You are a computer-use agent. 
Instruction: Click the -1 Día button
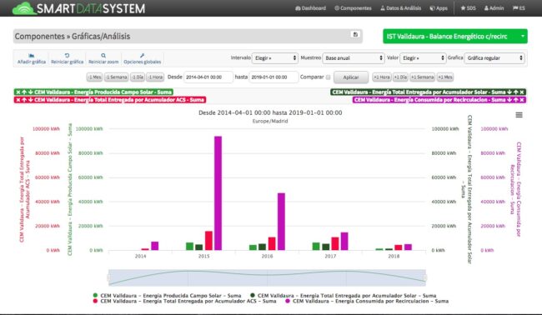138,77
